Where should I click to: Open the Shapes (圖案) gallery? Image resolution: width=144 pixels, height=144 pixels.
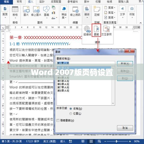(46, 9)
